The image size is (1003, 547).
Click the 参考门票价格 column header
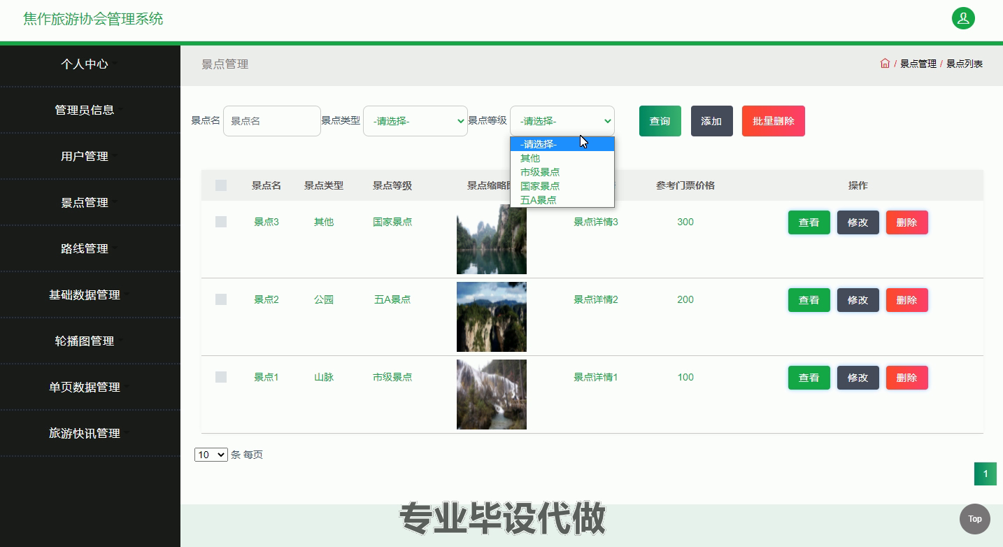[685, 185]
